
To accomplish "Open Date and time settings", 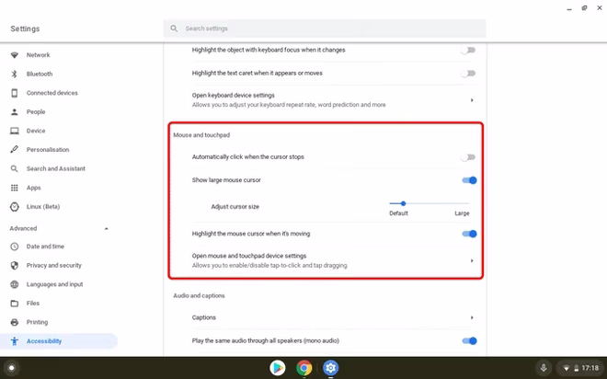I will [x=46, y=247].
